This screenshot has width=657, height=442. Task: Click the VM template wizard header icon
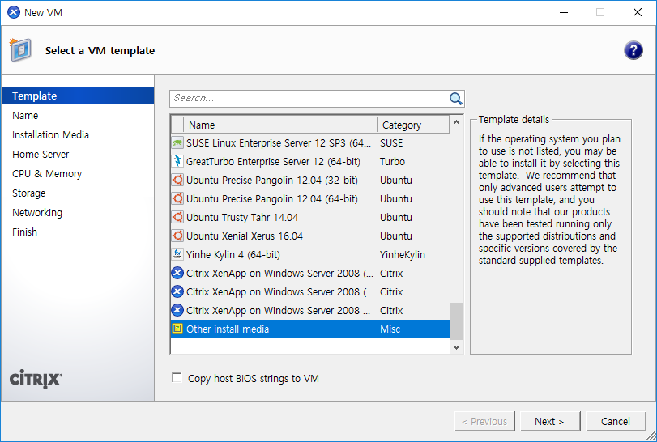[x=20, y=50]
